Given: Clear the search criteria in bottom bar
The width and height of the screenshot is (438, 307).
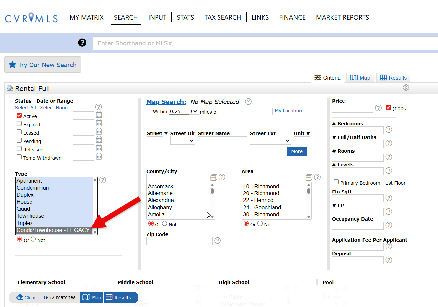Looking at the screenshot, I should 26,297.
